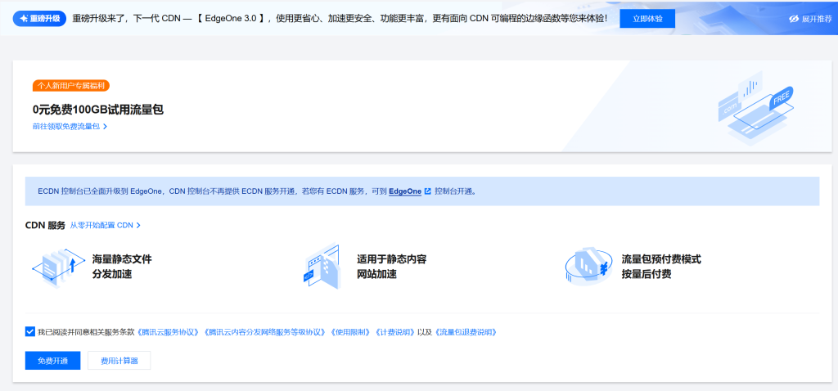Open 前往领取免费流量包 link

click(x=70, y=127)
